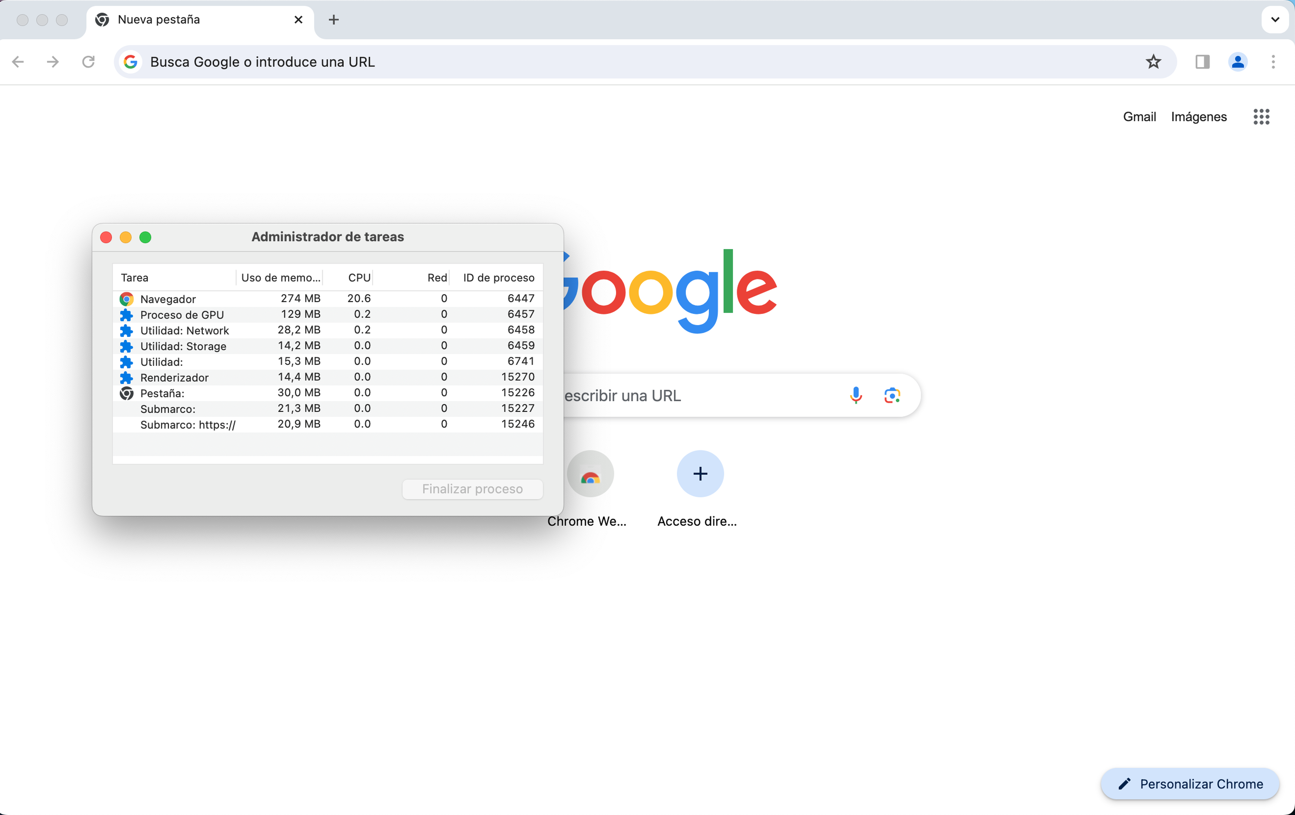Select the Nueva pestaña tab
1295x815 pixels.
pos(200,20)
